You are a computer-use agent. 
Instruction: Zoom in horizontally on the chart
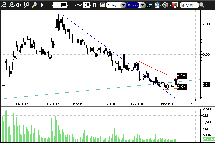click(x=4, y=5)
